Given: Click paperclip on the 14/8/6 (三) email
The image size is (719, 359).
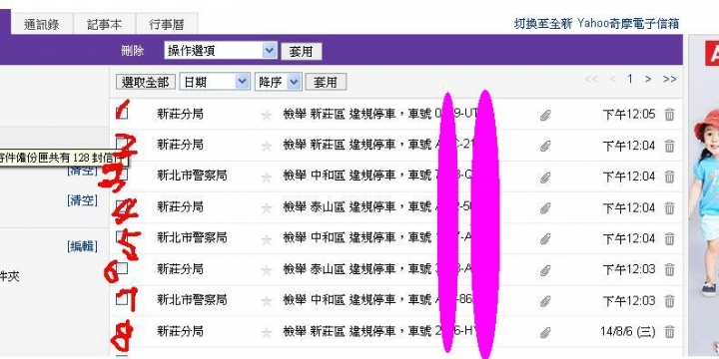Looking at the screenshot, I should [x=545, y=332].
